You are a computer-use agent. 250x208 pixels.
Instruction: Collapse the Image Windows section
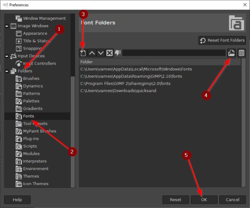7,26
